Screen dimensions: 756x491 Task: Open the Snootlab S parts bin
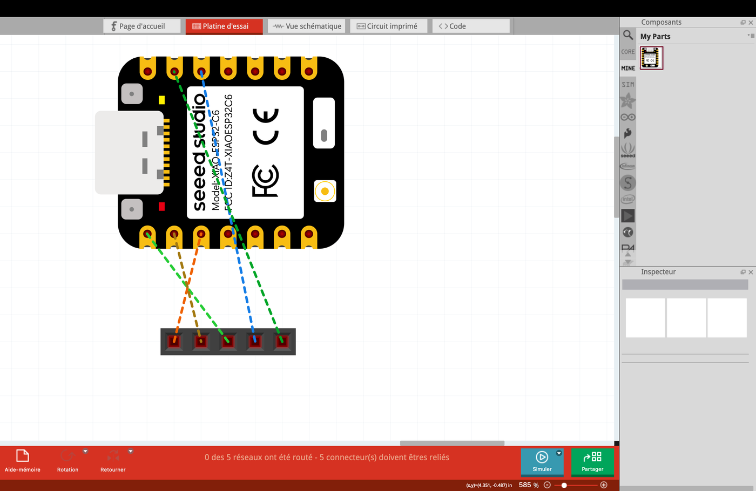(628, 183)
